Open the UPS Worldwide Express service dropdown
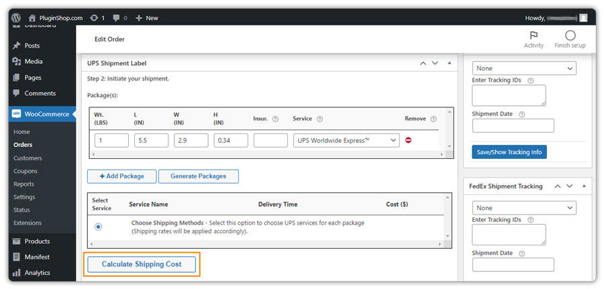This screenshot has height=289, width=604. [346, 140]
